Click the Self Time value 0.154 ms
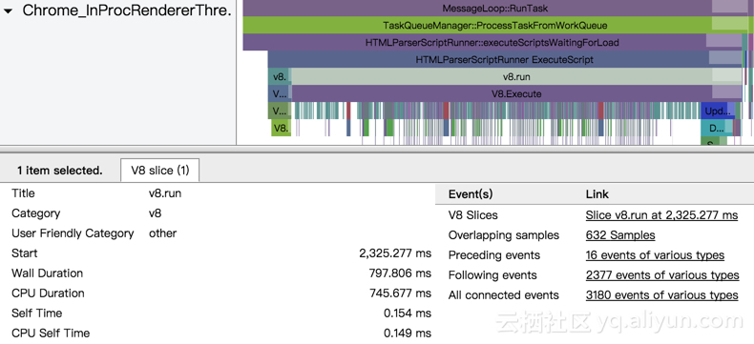The image size is (754, 344). [x=408, y=314]
